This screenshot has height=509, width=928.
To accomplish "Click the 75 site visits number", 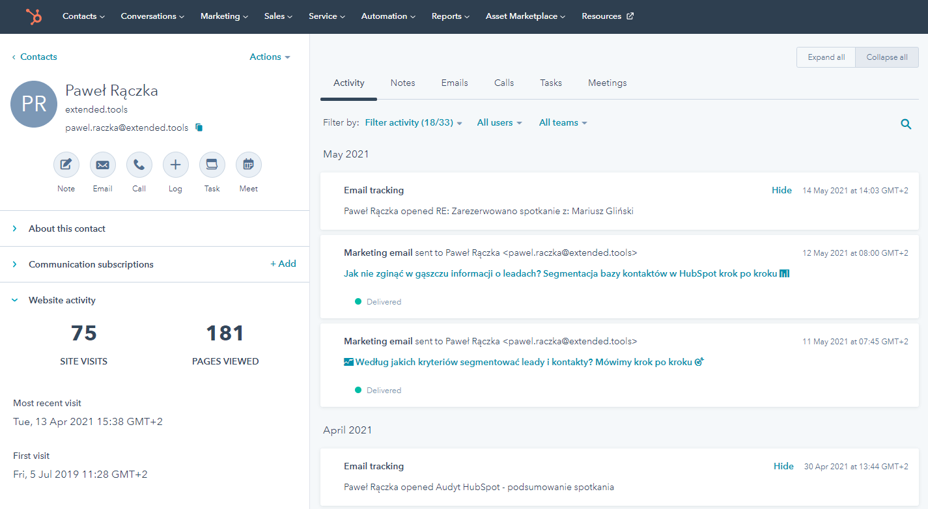I will (83, 333).
